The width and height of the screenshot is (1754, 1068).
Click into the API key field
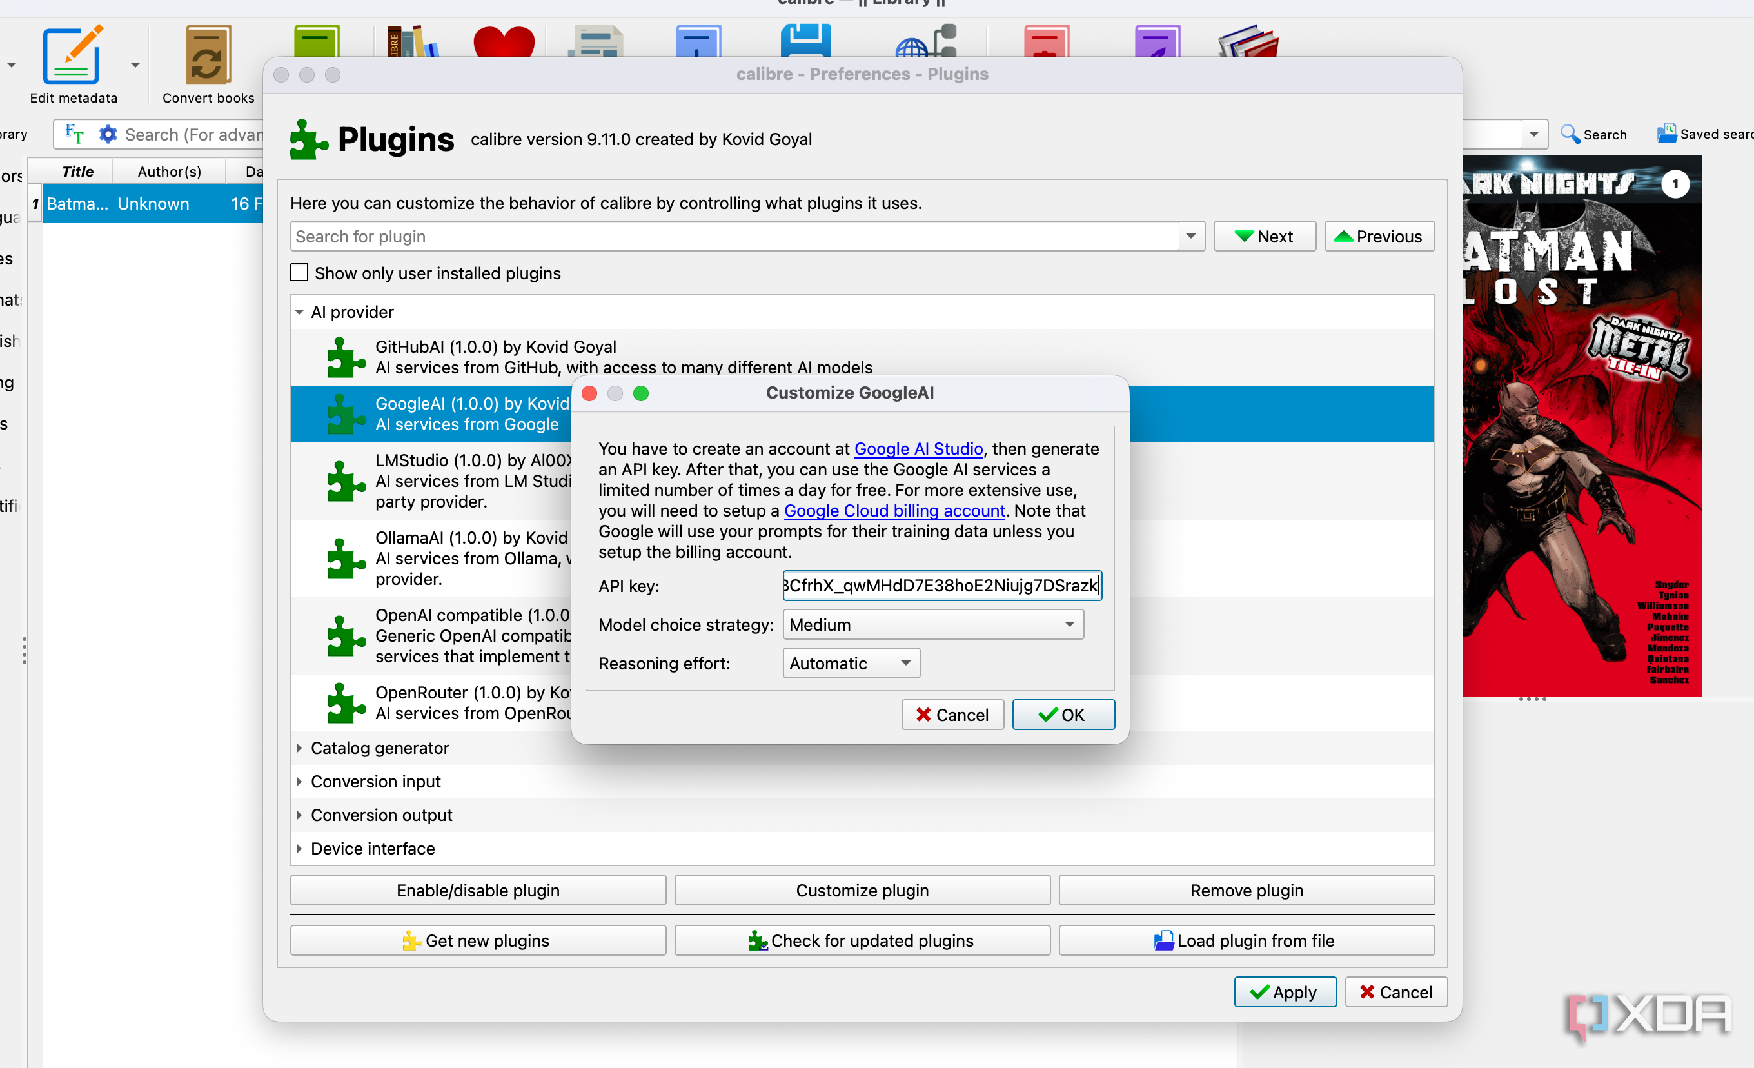coord(941,585)
